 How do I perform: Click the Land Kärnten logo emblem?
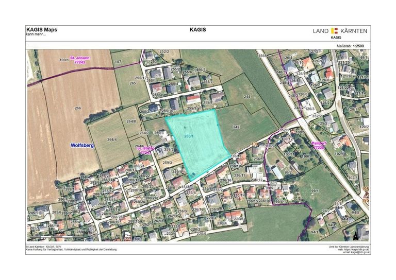(x=335, y=31)
